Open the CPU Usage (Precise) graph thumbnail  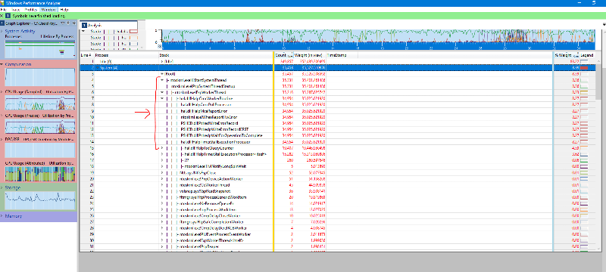click(40, 127)
